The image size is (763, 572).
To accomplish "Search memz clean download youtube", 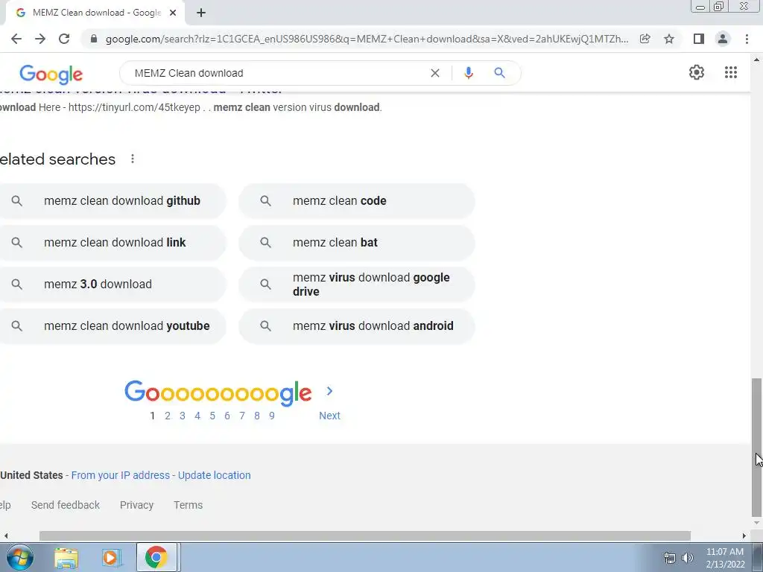I will [112, 326].
